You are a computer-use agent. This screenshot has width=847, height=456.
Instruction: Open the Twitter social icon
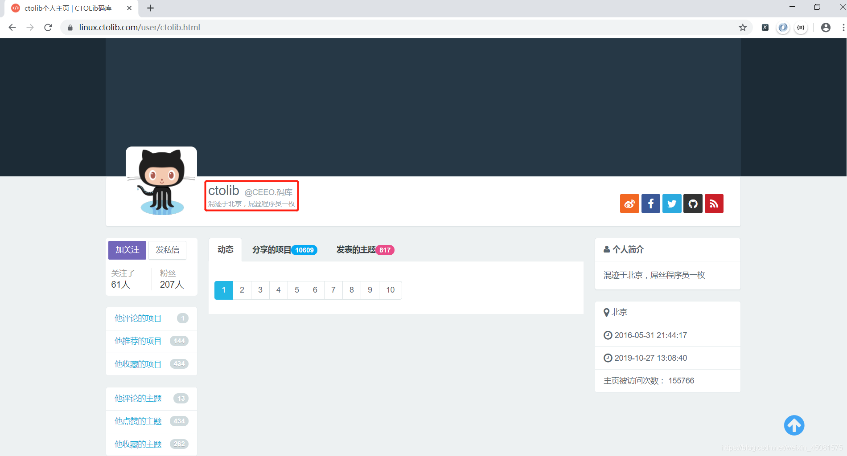pos(672,204)
